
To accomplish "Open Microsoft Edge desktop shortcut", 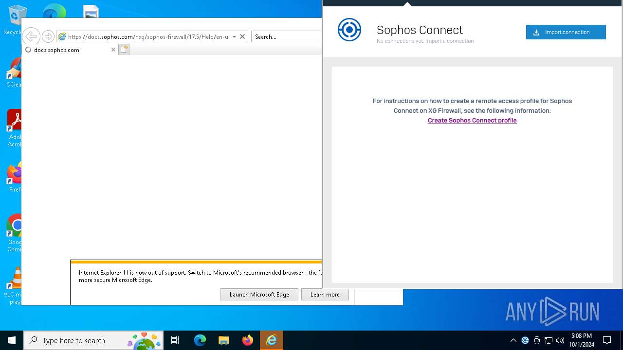I will [54, 11].
